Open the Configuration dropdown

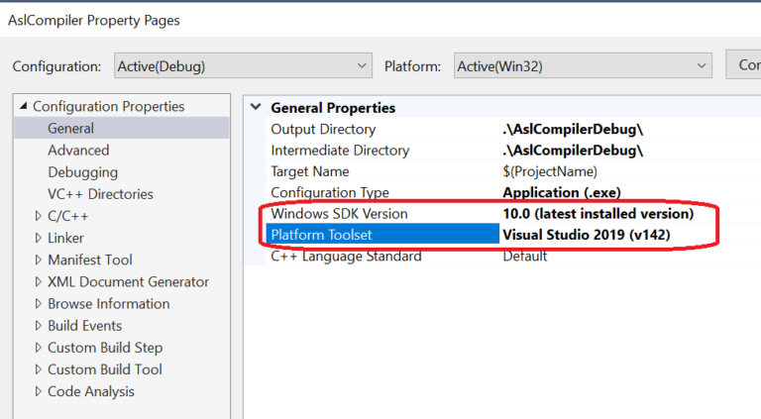pyautogui.click(x=243, y=66)
